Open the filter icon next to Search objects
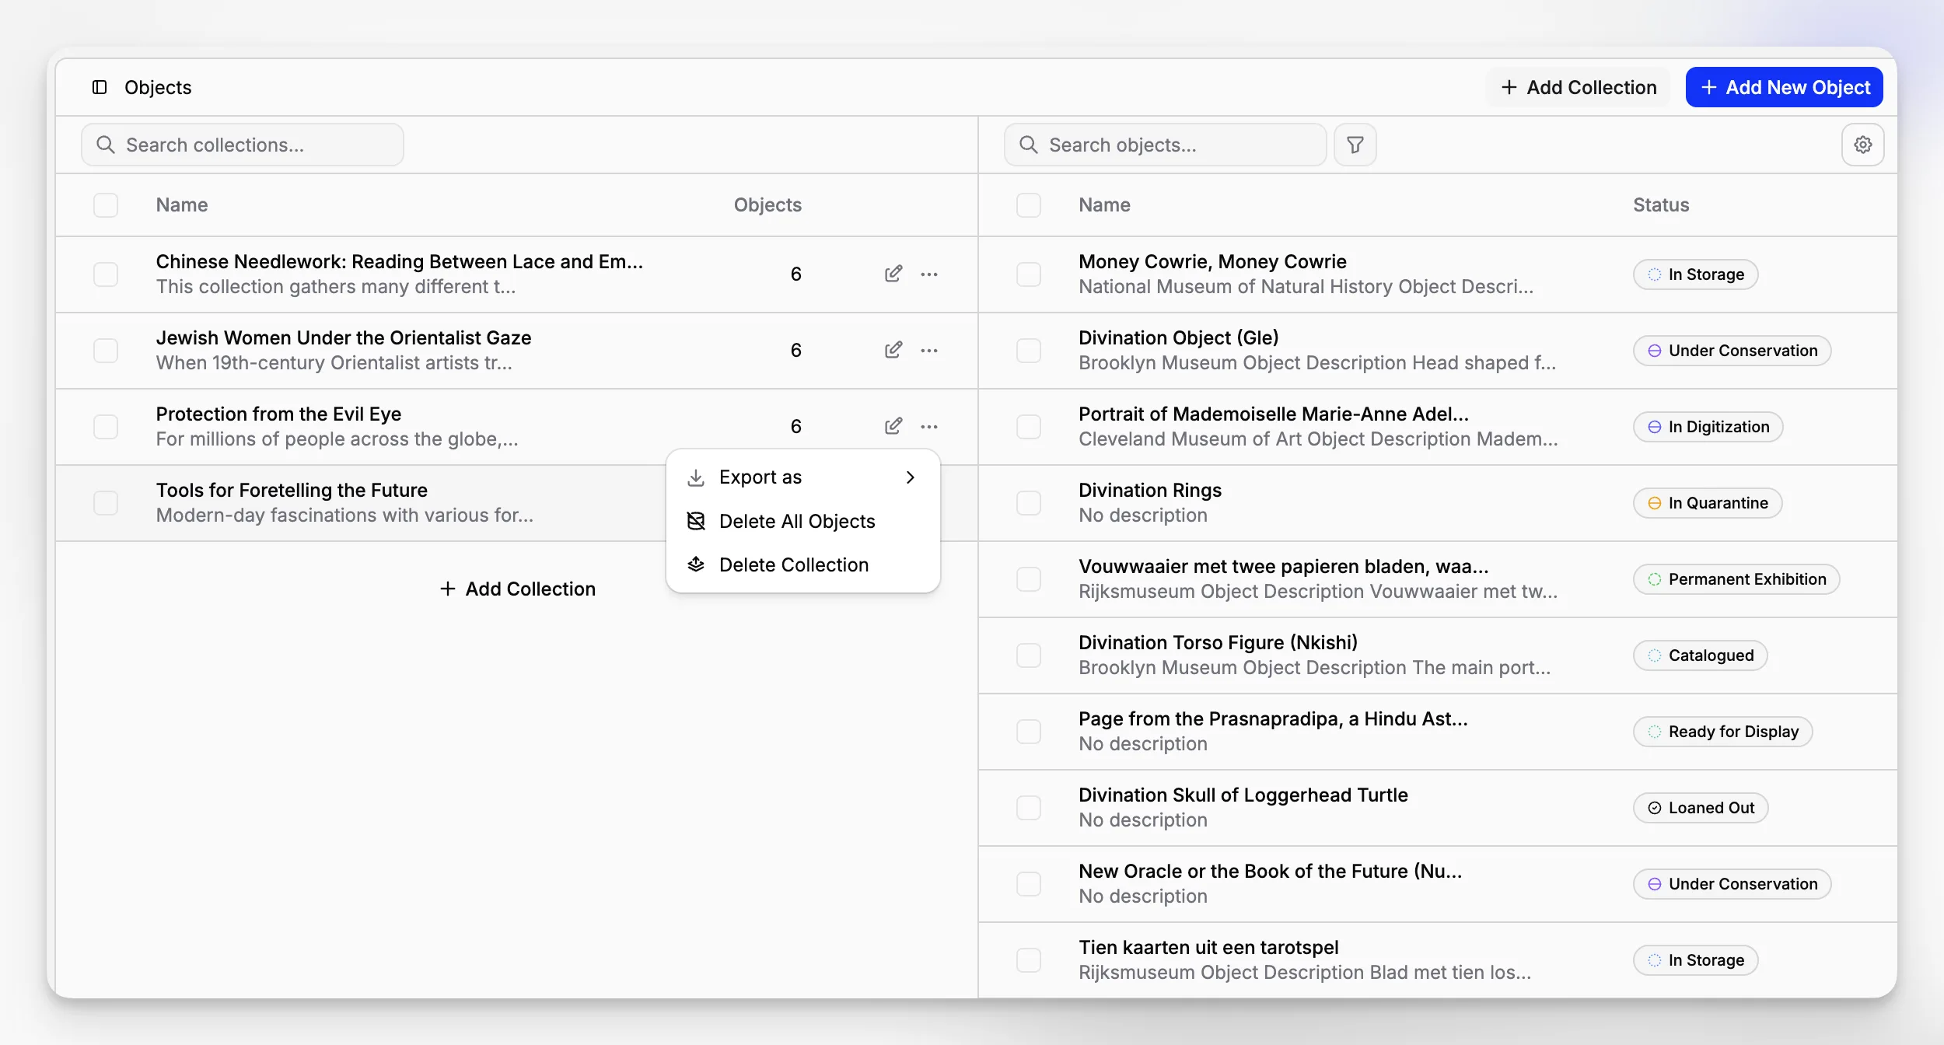The width and height of the screenshot is (1944, 1045). point(1355,145)
